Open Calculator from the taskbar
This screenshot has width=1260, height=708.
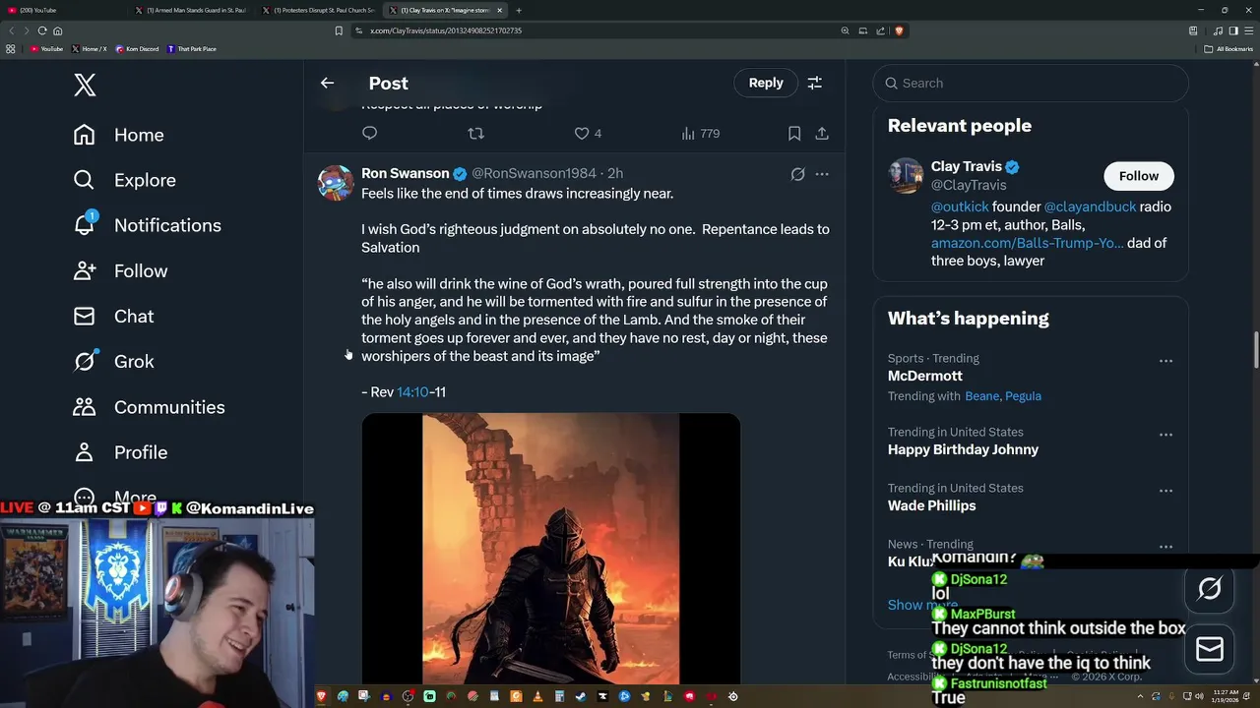pos(559,696)
